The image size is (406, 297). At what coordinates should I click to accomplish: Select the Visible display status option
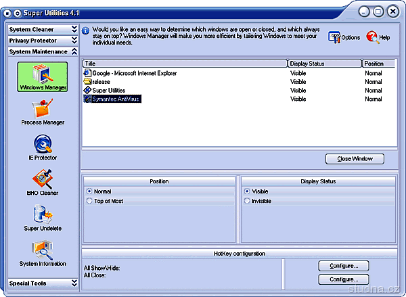(x=248, y=191)
